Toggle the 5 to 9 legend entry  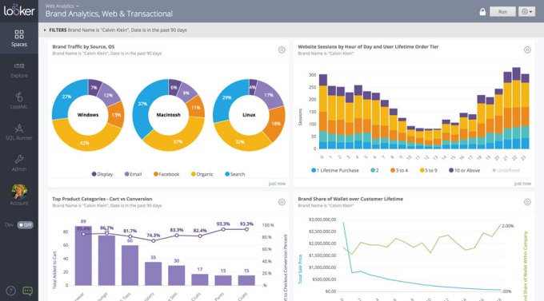[429, 170]
